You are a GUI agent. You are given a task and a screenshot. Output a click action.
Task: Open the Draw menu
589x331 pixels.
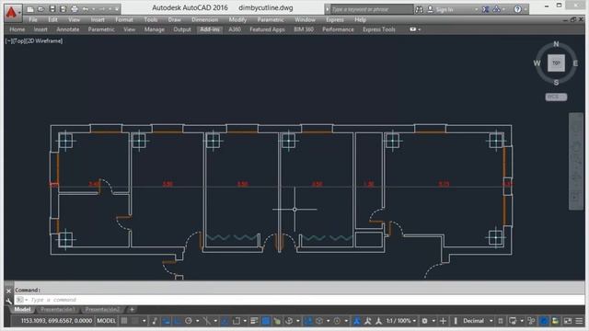tap(174, 19)
